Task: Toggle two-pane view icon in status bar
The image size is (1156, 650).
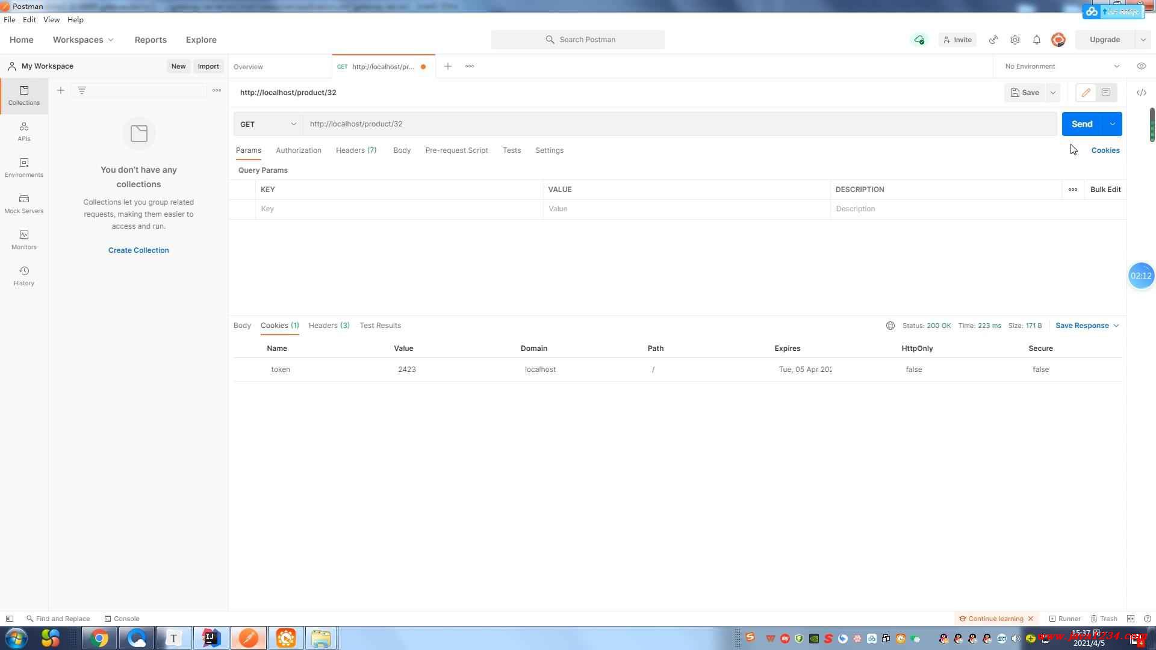Action: click(x=1131, y=619)
